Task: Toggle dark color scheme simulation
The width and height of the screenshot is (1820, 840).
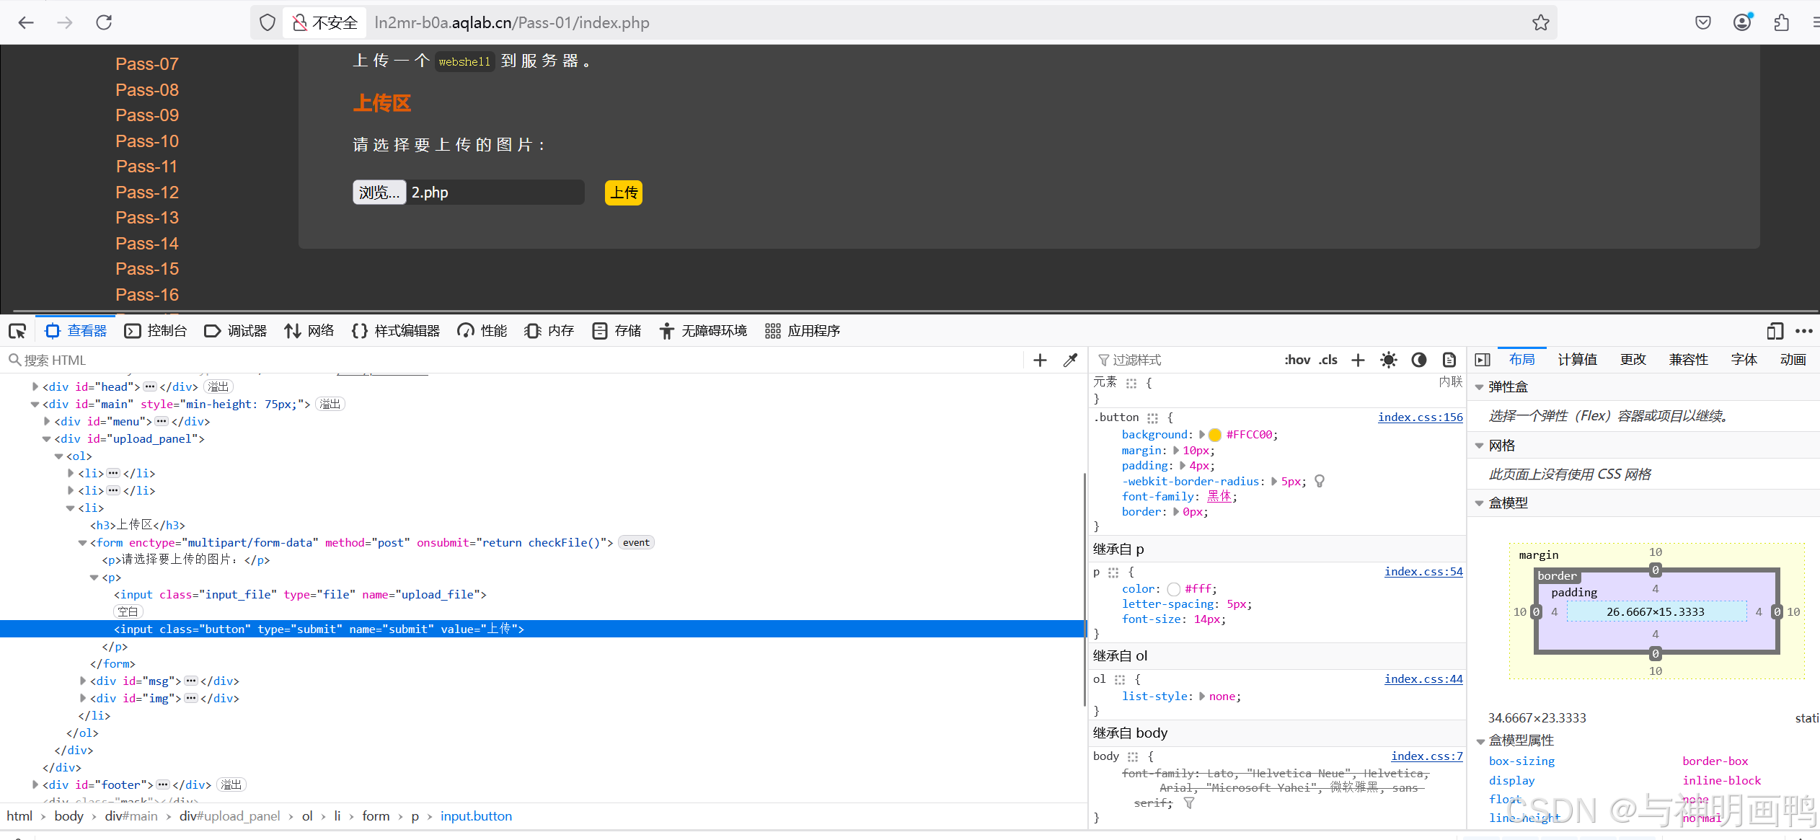Action: [1418, 360]
